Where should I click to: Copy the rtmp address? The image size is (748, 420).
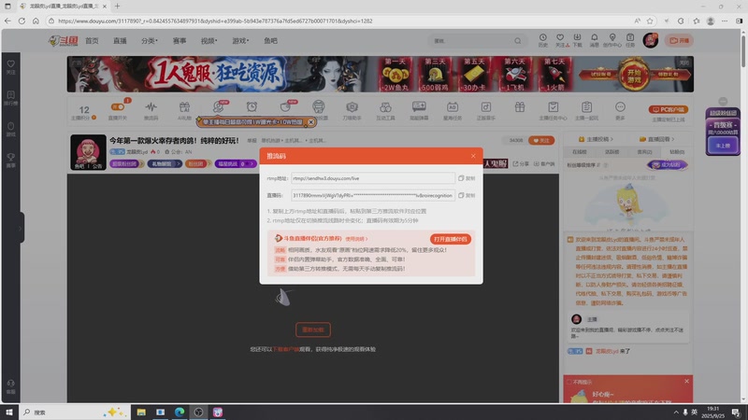pyautogui.click(x=467, y=178)
